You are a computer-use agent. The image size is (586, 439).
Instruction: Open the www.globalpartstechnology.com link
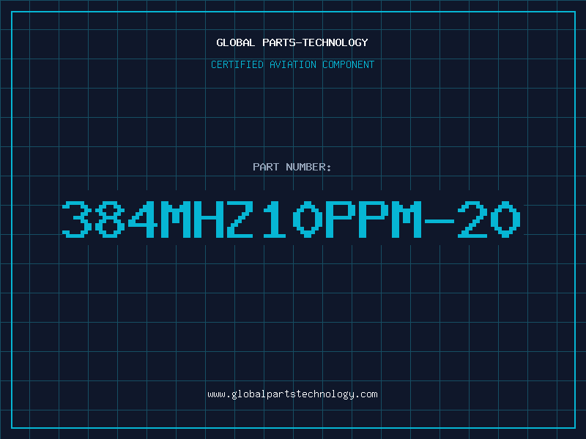coord(292,394)
